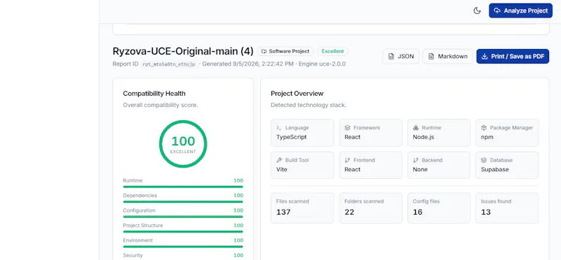Screen dimensions: 561x260
Task: Click the Folders scanned count 22
Action: click(349, 212)
